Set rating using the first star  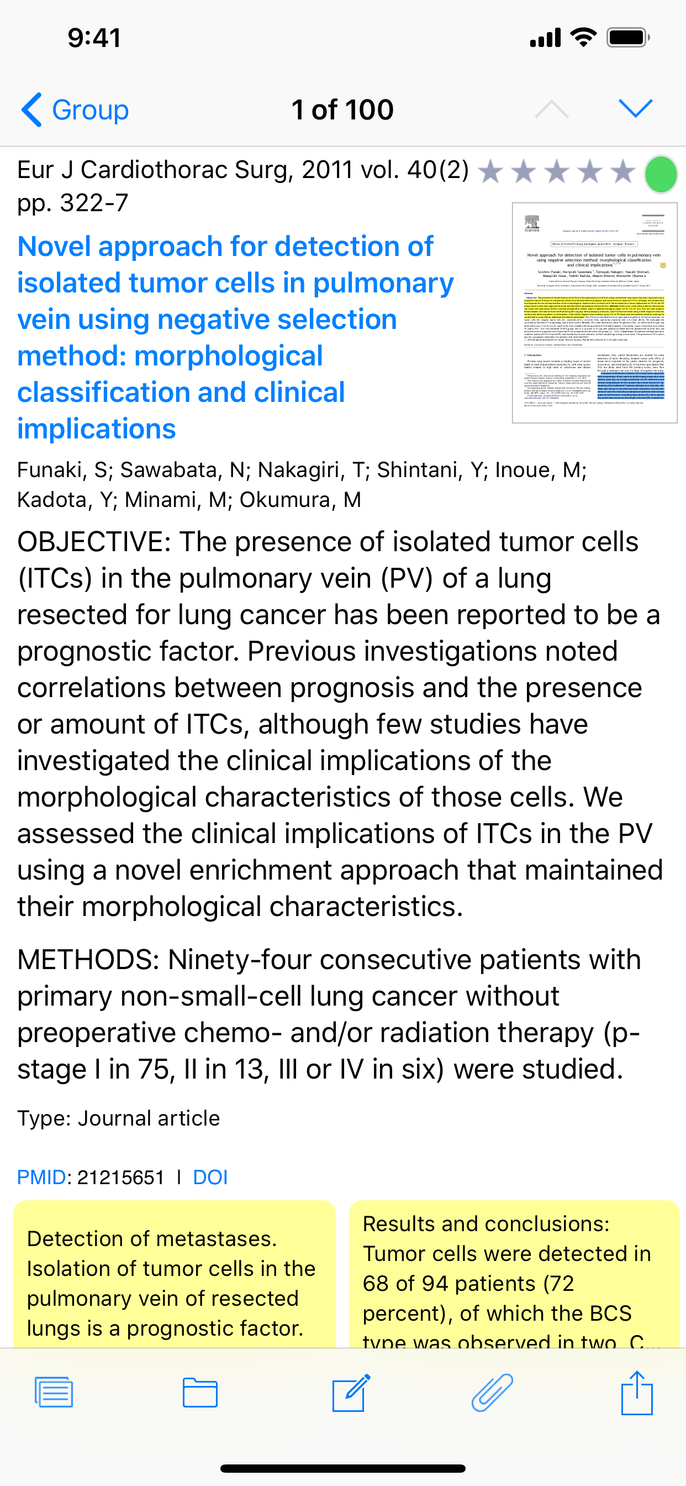coord(490,172)
